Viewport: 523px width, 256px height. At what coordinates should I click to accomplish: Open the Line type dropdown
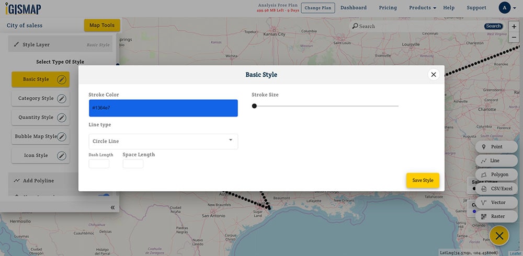pos(163,142)
